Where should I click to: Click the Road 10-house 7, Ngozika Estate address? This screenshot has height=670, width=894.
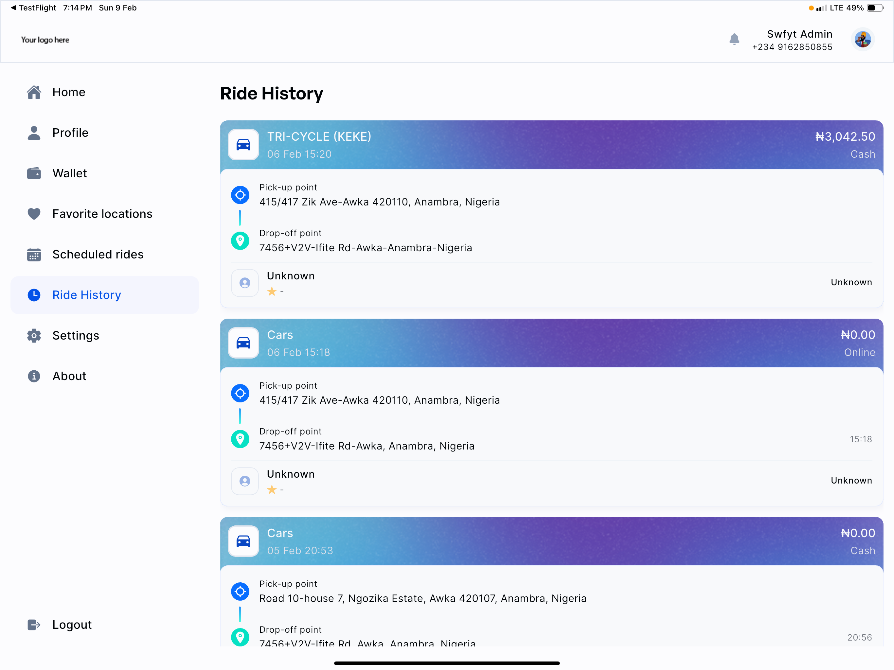point(423,598)
